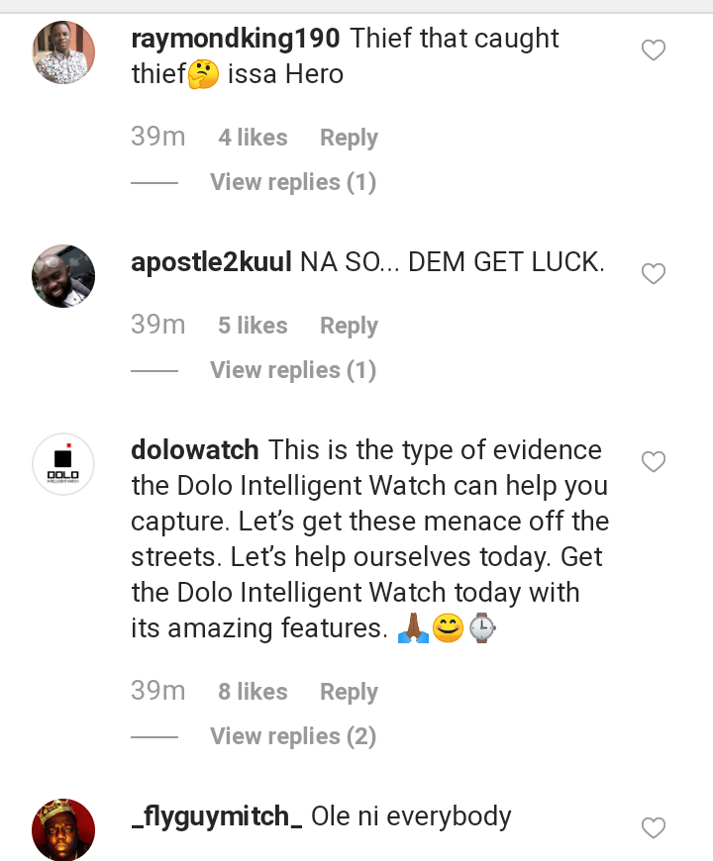
Task: View replies under apostle2kuul's comment
Action: (x=293, y=370)
